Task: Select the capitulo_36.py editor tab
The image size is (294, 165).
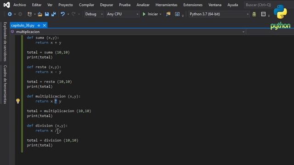Action: (x=23, y=25)
